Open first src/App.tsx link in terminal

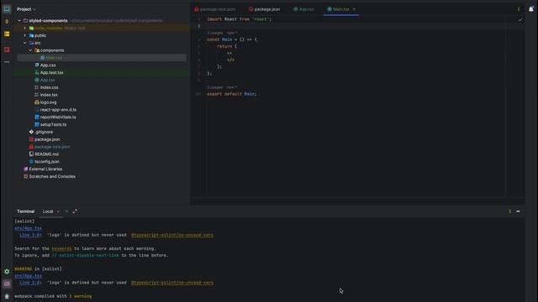28,228
